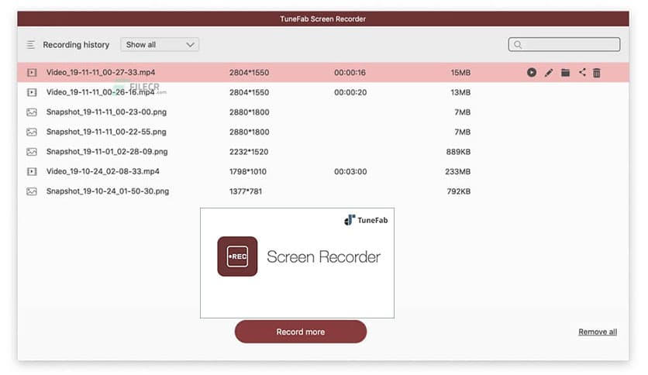
Task: Click the 00:03:00 duration value
Action: [350, 171]
